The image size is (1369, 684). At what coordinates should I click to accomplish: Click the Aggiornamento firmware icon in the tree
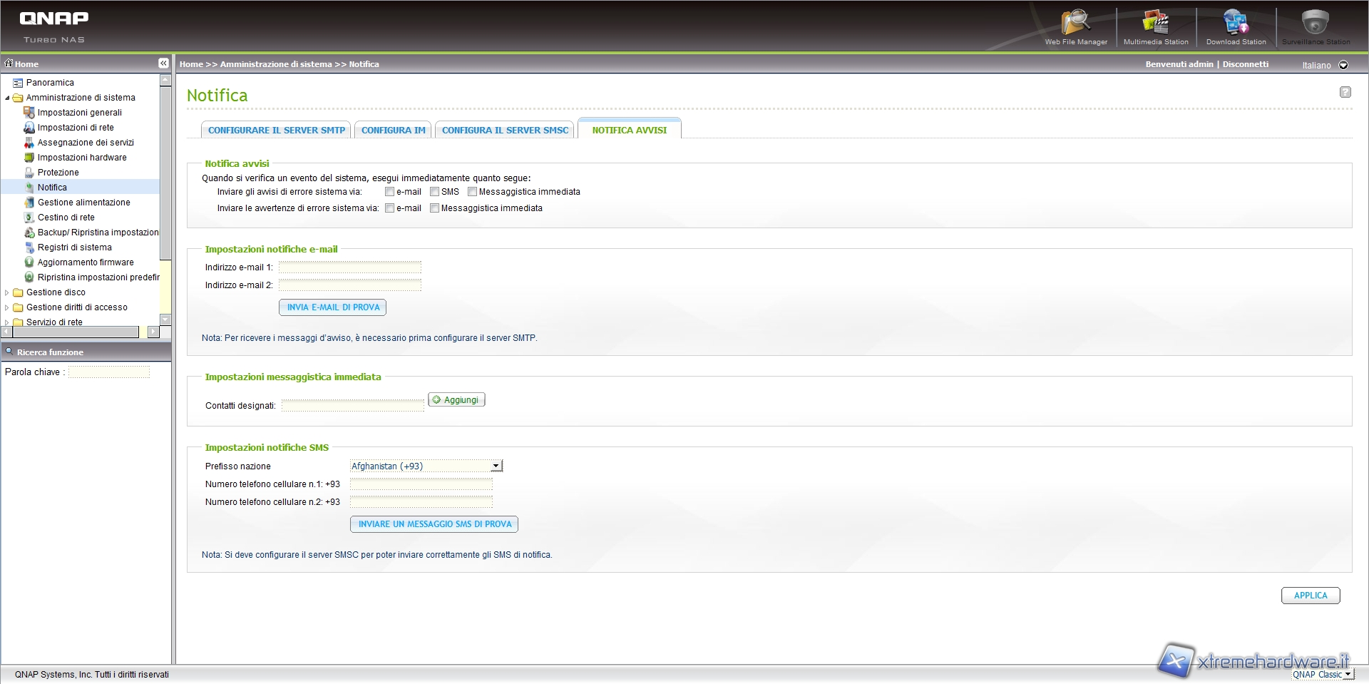[29, 262]
